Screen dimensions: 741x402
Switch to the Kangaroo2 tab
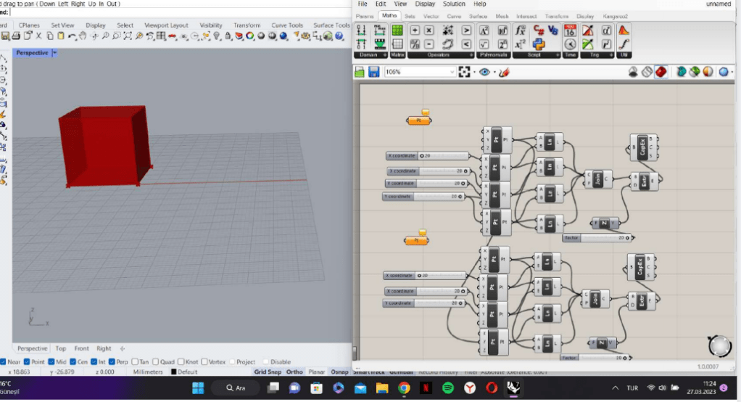616,15
